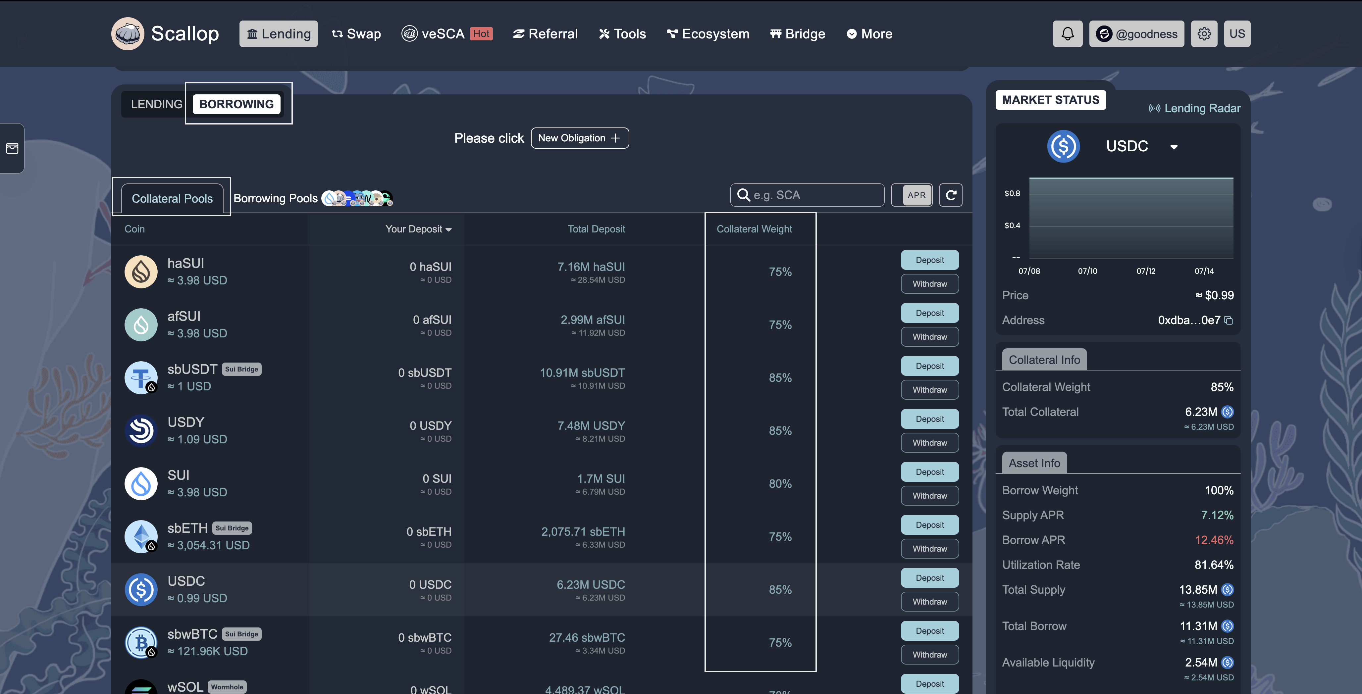
Task: Click Deposit for SUI
Action: tap(929, 472)
